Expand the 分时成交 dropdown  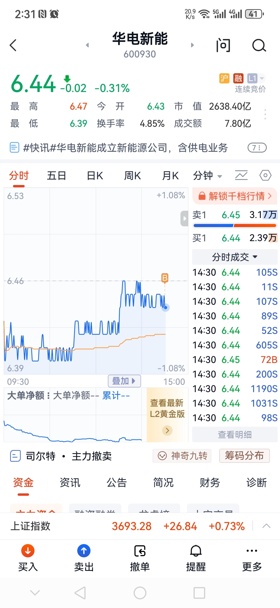point(235,257)
